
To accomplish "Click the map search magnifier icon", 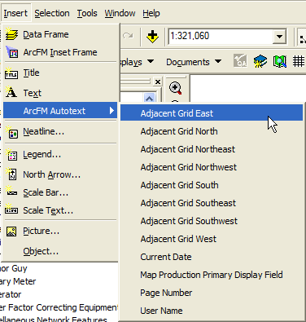I will click(280, 61).
